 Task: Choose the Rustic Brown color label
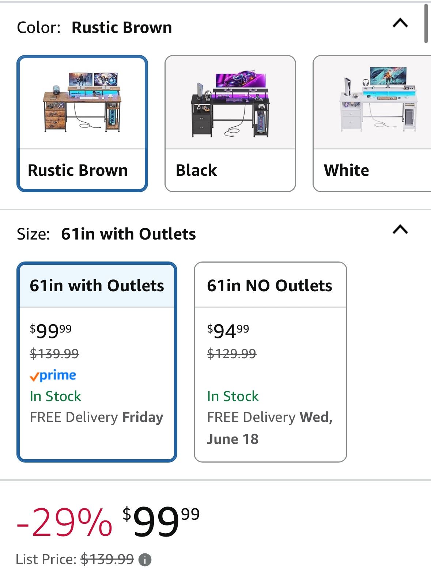point(78,170)
